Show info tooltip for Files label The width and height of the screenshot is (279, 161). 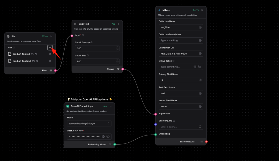[14, 48]
